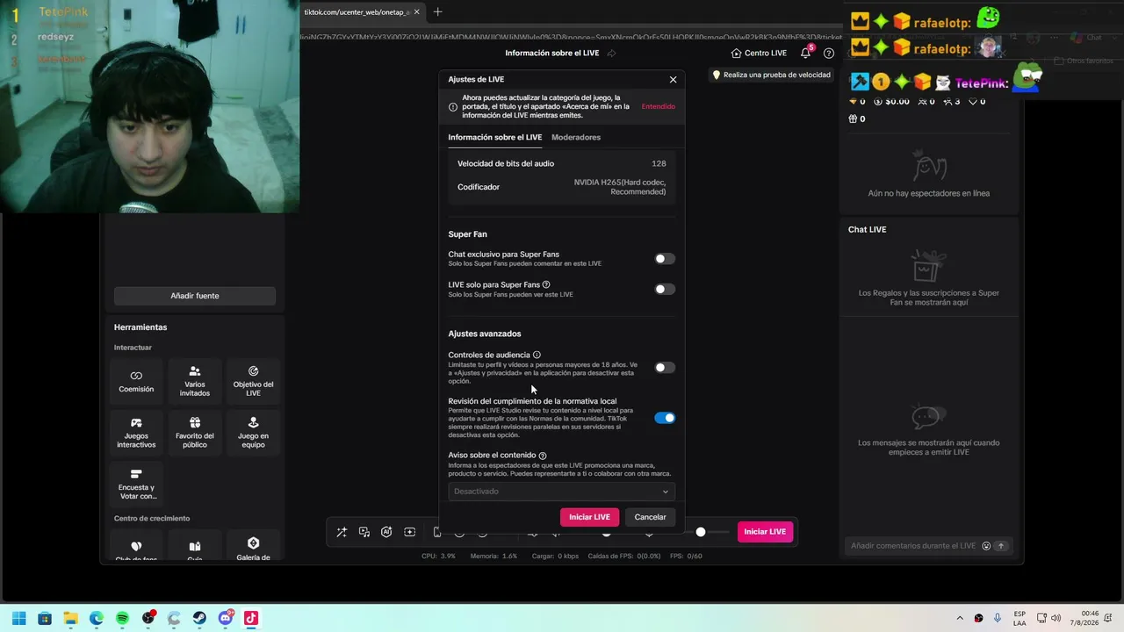Disable Revisión del cumplimiento de la normativa local

pyautogui.click(x=665, y=418)
